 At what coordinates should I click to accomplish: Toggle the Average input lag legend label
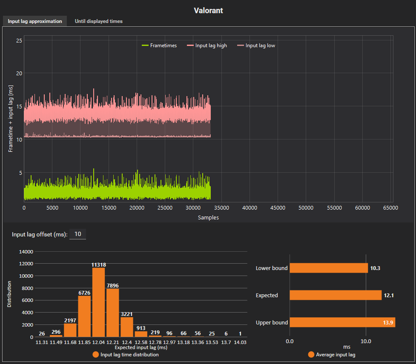tap(336, 355)
